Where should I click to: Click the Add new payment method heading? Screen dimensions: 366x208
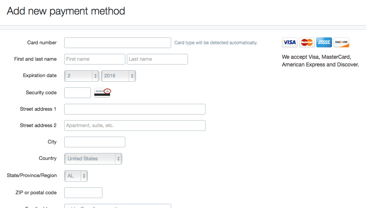66,11
